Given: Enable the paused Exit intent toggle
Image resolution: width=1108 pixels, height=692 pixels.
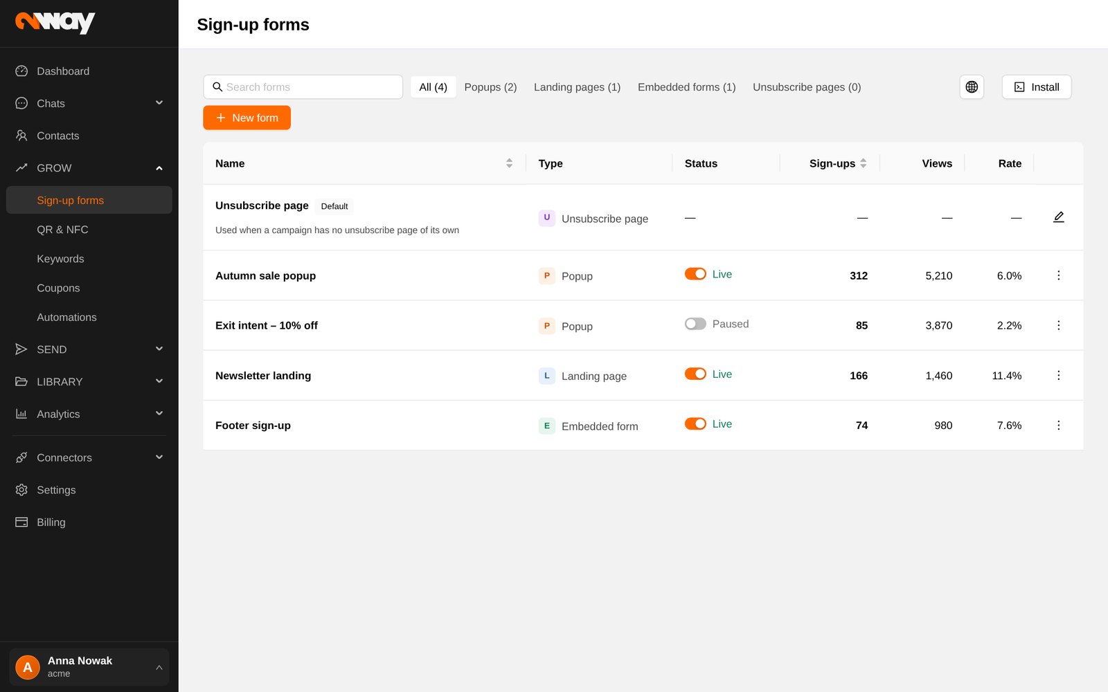Looking at the screenshot, I should pos(695,324).
